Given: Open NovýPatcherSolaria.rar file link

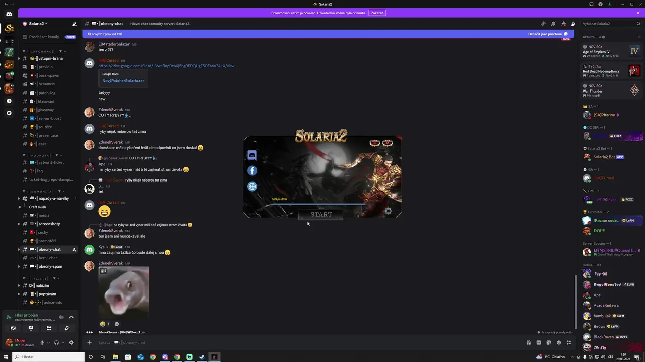Looking at the screenshot, I should coord(123,81).
